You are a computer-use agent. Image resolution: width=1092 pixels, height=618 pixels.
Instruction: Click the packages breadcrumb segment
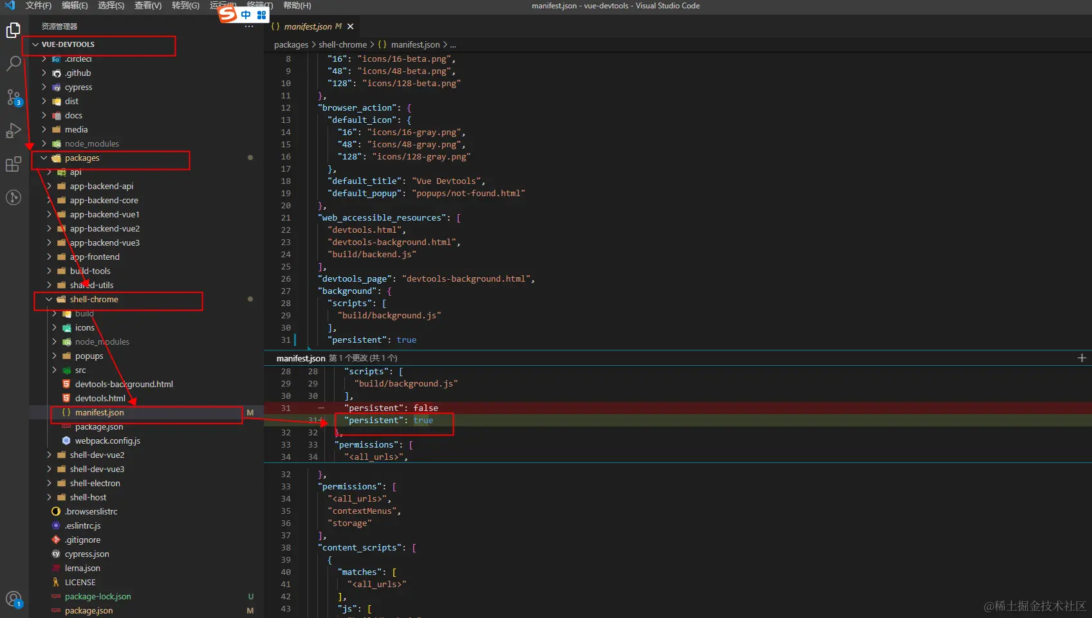pos(291,45)
